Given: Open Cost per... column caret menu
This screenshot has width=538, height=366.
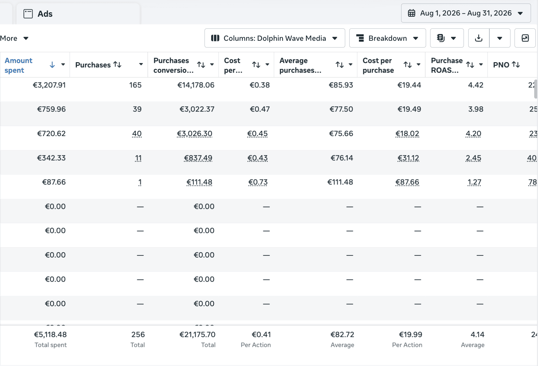Looking at the screenshot, I should (267, 65).
